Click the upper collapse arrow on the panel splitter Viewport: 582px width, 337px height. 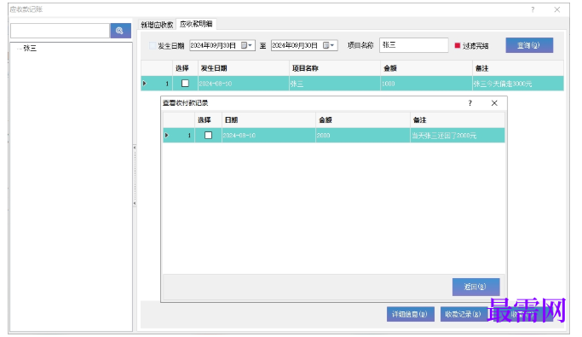pos(135,148)
